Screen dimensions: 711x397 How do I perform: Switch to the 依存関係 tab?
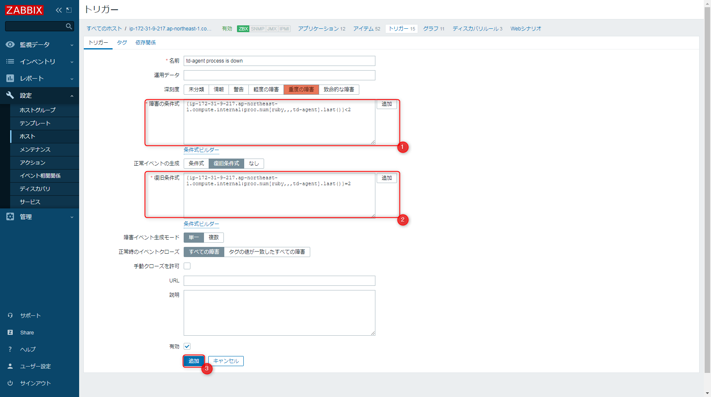coord(146,43)
